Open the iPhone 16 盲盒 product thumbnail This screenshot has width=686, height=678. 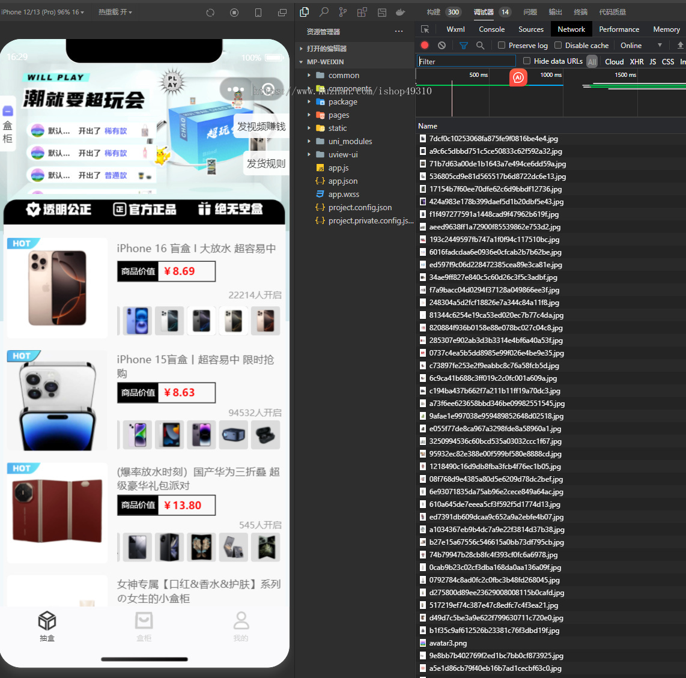coord(57,288)
